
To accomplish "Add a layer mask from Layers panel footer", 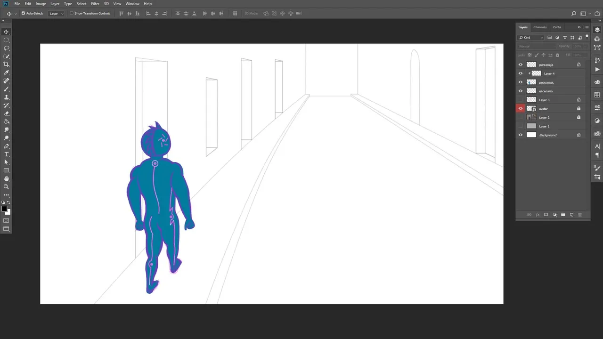I will coord(546,215).
